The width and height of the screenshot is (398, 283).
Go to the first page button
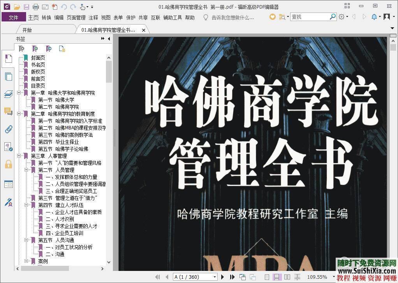pos(157,277)
